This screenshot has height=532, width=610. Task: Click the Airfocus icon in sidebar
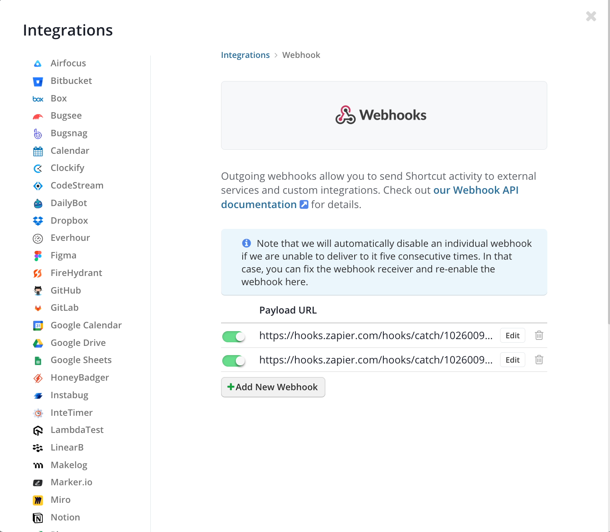click(x=38, y=64)
